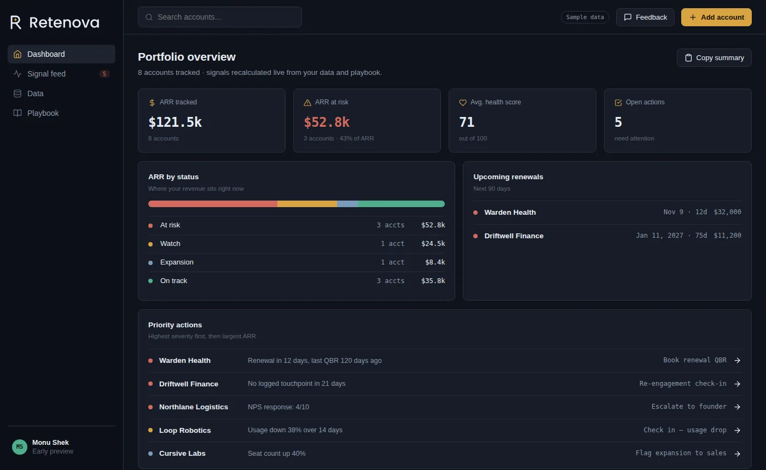The width and height of the screenshot is (766, 470).
Task: Click the warning triangle on ARR at risk
Action: click(x=307, y=102)
